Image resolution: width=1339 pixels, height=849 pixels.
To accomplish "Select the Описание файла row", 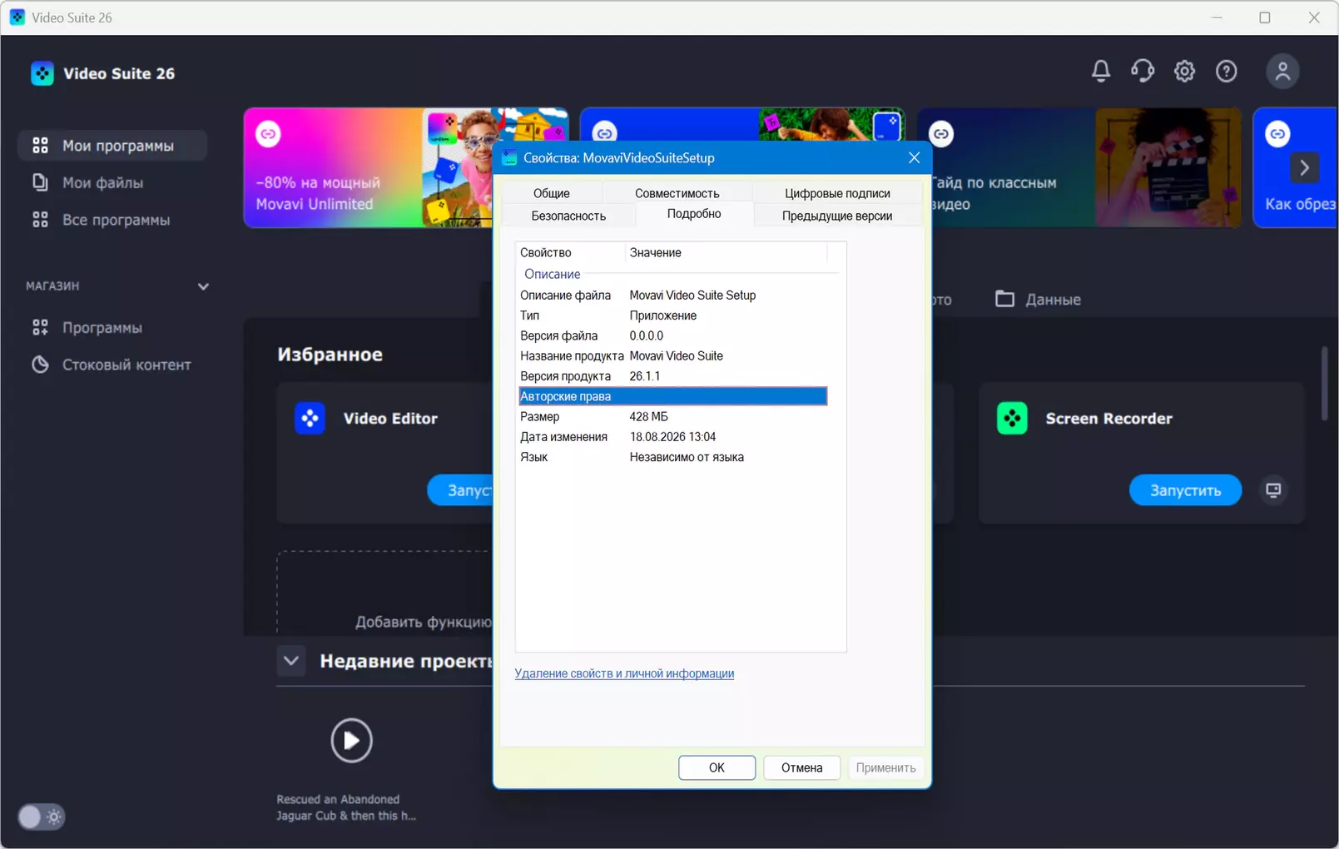I will point(672,295).
